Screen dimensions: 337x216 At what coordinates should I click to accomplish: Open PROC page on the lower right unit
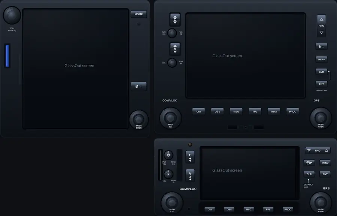(288, 209)
